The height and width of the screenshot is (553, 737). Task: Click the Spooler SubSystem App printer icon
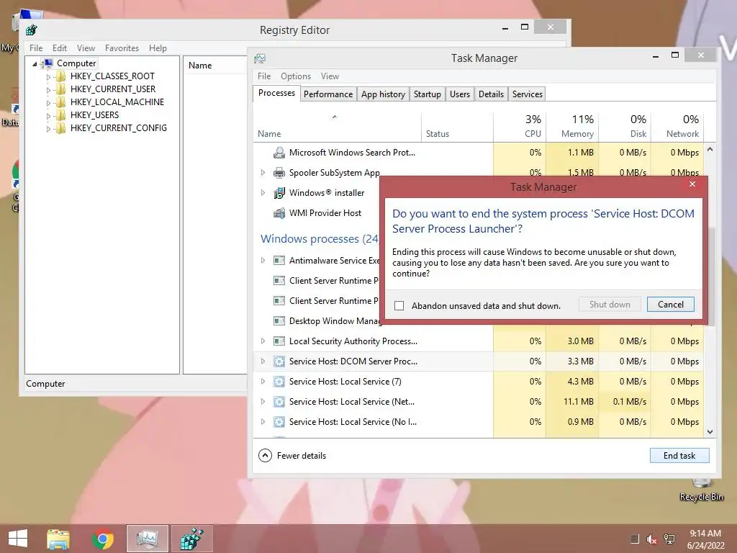(x=279, y=173)
